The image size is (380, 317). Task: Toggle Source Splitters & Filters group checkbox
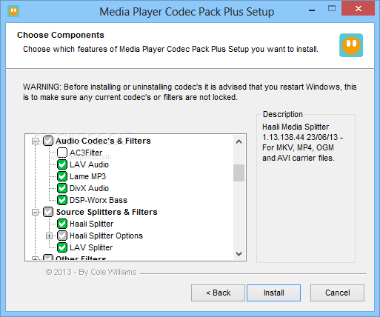48,212
